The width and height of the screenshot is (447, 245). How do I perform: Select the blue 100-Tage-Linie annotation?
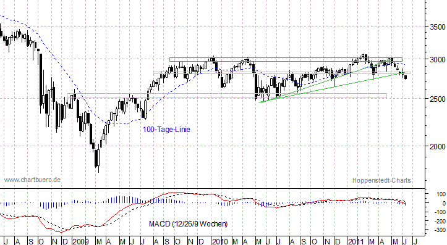166,130
